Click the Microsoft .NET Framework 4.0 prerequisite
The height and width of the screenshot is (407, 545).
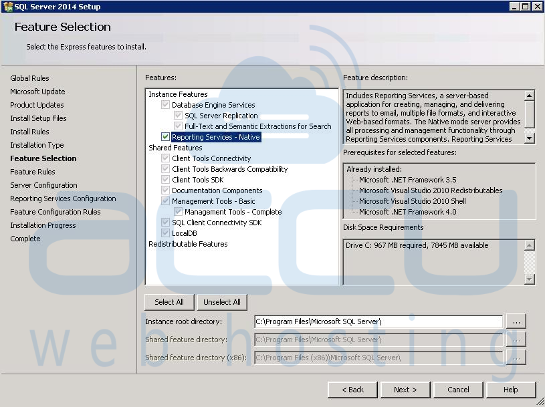click(408, 212)
